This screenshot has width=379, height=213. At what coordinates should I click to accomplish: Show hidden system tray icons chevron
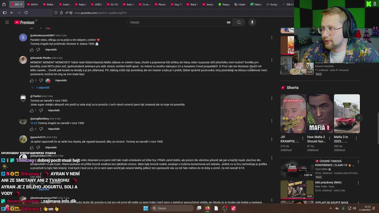click(x=331, y=208)
